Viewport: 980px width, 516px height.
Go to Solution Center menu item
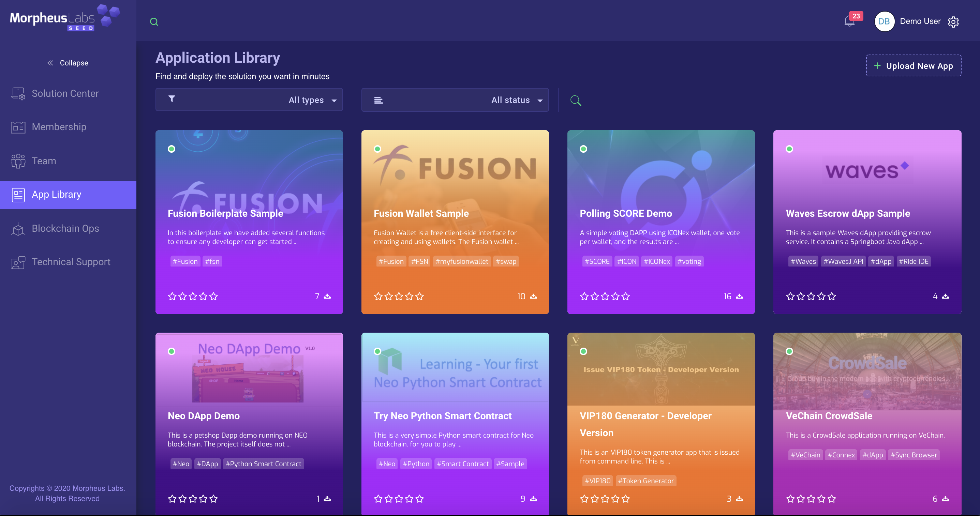(x=65, y=93)
